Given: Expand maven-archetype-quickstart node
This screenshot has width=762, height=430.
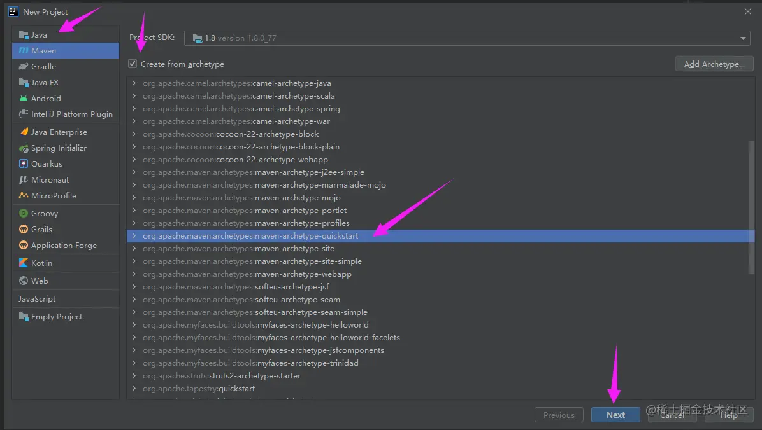Looking at the screenshot, I should [134, 236].
